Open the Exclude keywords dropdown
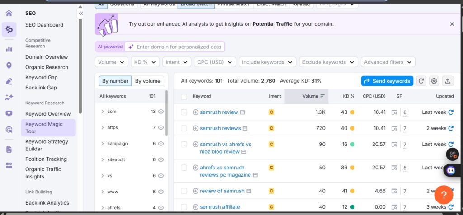The image size is (463, 215). (x=328, y=62)
